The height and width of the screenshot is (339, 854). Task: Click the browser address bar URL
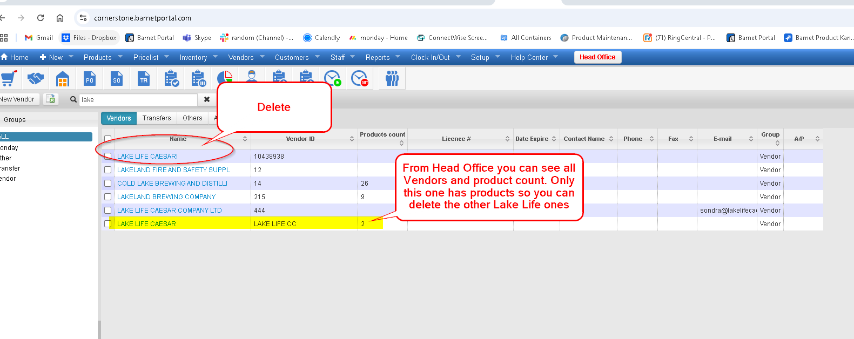pos(143,18)
